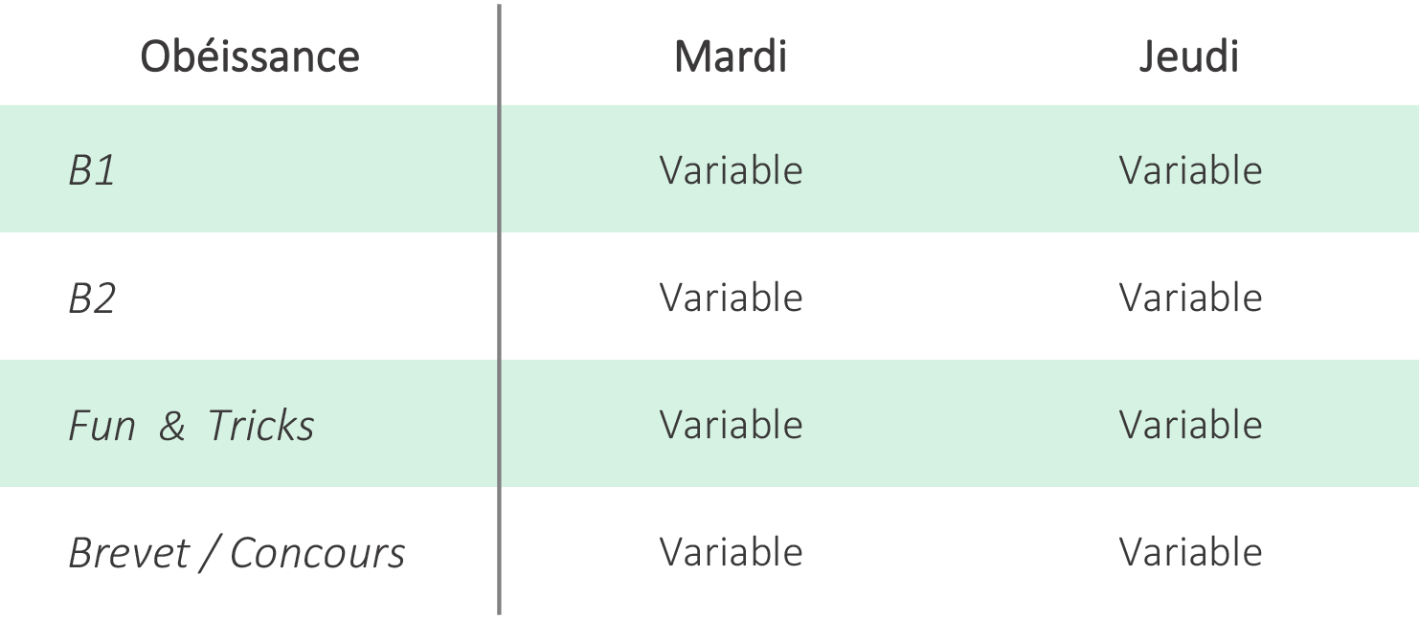The width and height of the screenshot is (1419, 619).
Task: Click the gray vertical divider line
Action: pos(499,309)
